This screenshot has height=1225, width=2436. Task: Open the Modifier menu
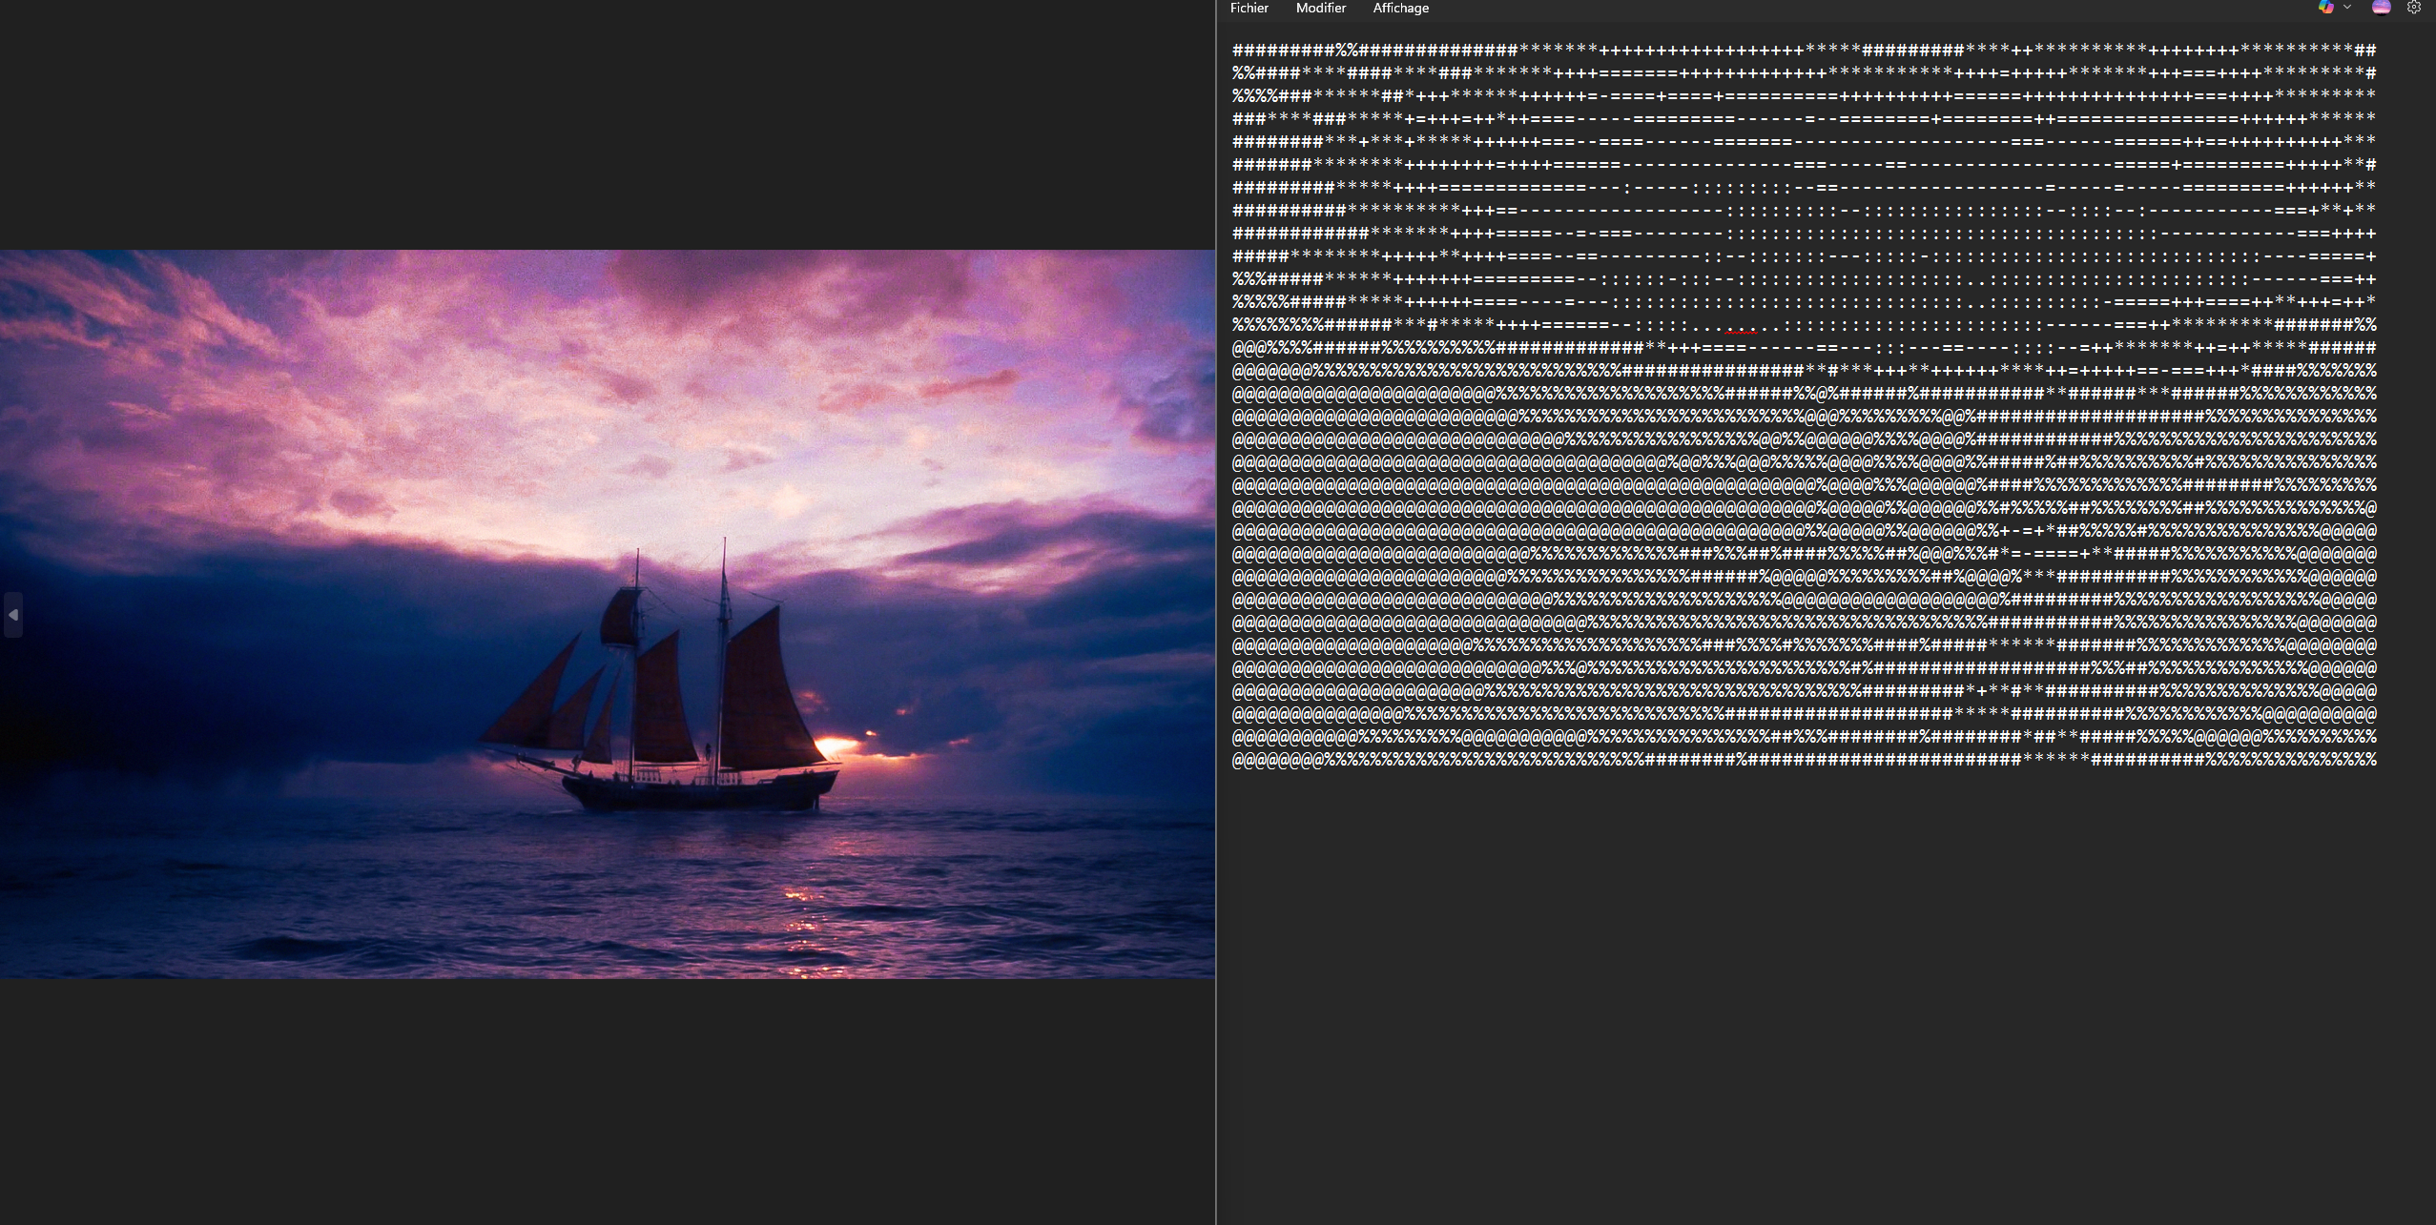pyautogui.click(x=1321, y=8)
